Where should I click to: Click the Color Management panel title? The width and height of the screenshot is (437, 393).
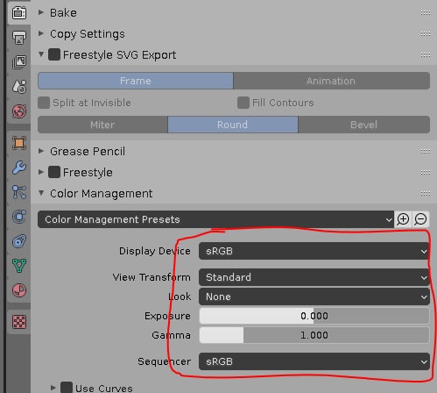coord(102,194)
